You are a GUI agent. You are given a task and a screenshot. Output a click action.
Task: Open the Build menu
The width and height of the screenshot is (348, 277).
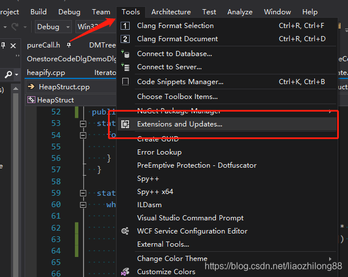[38, 12]
